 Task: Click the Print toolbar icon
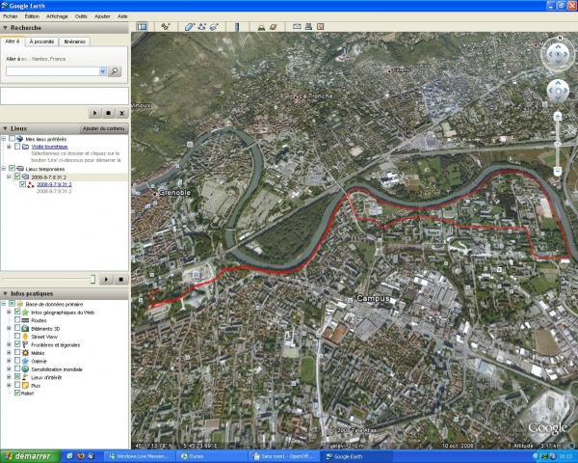pyautogui.click(x=308, y=27)
